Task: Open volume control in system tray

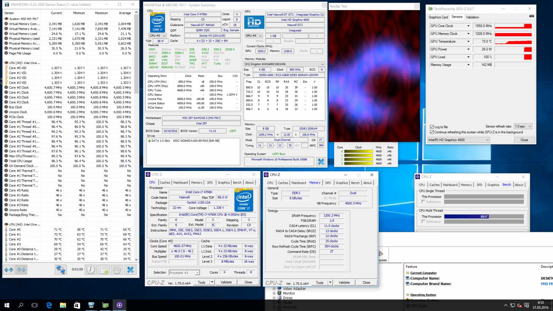Action: (x=519, y=305)
